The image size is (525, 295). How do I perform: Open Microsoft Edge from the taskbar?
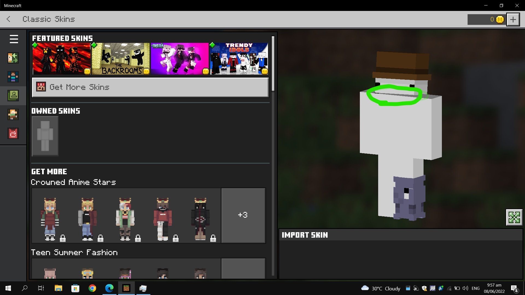tap(109, 288)
